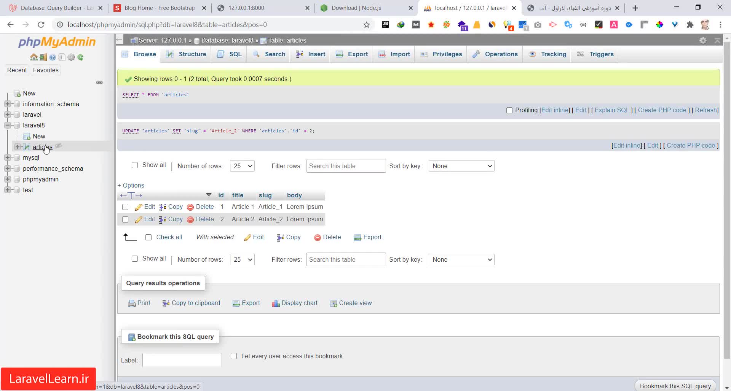Click the phpMyAdmin home icon
Viewport: 731px width, 391px height.
34,57
